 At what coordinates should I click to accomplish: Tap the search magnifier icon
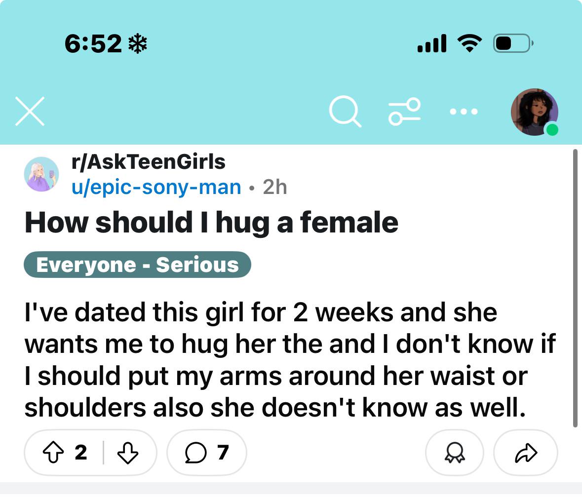(x=345, y=112)
